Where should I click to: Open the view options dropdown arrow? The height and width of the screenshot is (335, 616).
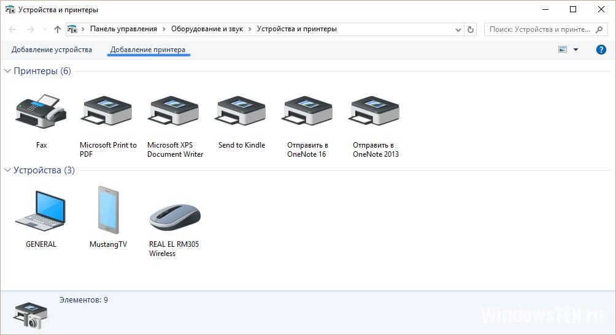pyautogui.click(x=576, y=50)
